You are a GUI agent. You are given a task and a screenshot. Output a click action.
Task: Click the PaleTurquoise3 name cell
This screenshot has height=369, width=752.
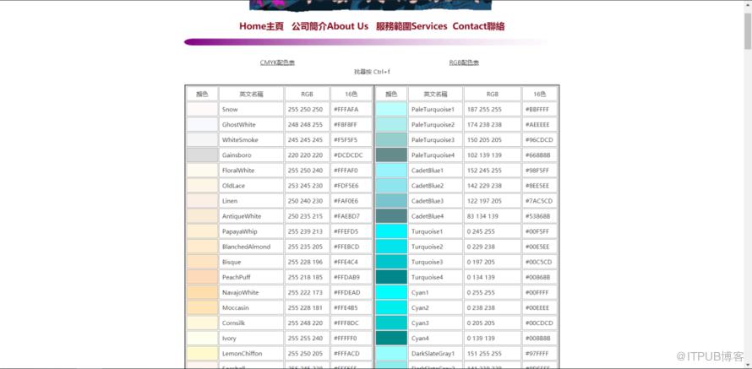435,140
